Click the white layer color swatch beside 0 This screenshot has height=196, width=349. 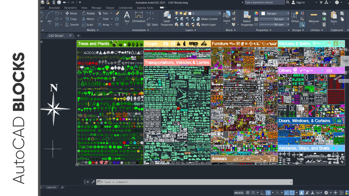[190, 13]
